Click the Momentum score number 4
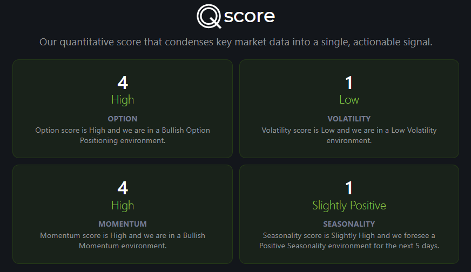This screenshot has width=471, height=272. click(123, 188)
